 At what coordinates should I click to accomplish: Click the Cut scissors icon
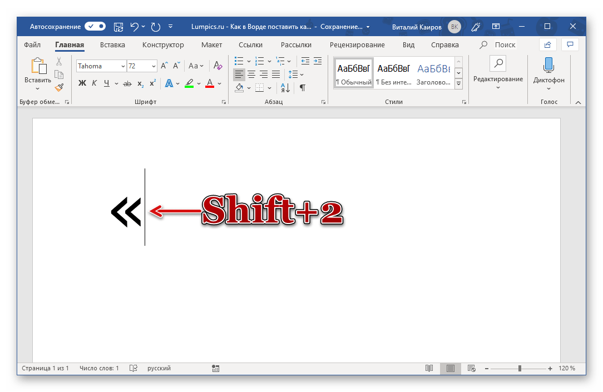click(59, 61)
